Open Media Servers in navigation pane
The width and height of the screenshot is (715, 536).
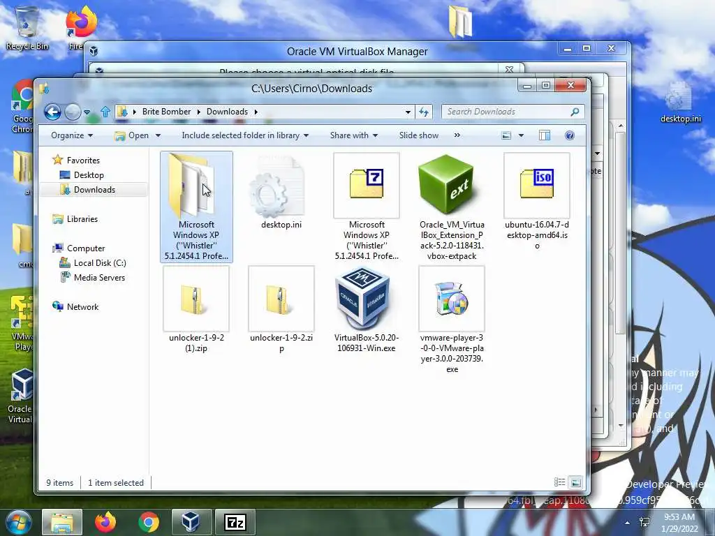coord(99,278)
